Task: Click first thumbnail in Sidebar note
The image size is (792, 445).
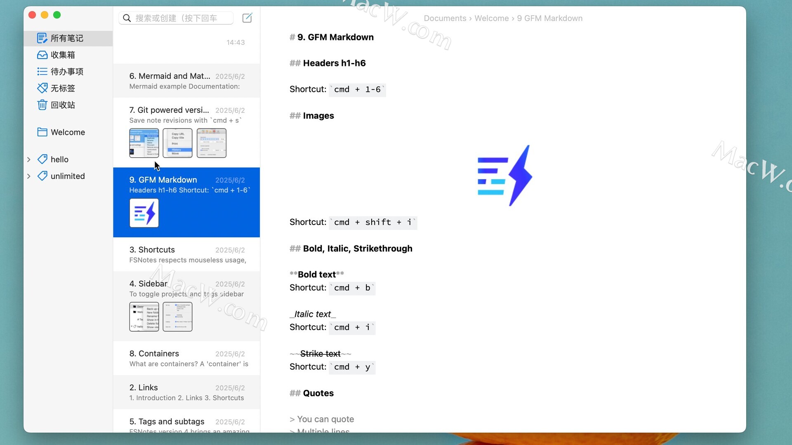Action: [144, 317]
